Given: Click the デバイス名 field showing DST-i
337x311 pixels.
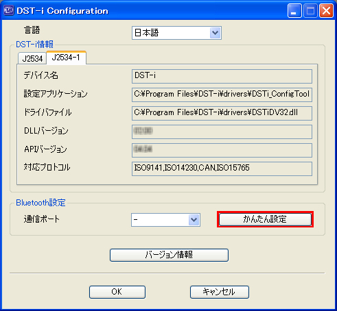Looking at the screenshot, I should tap(222, 76).
